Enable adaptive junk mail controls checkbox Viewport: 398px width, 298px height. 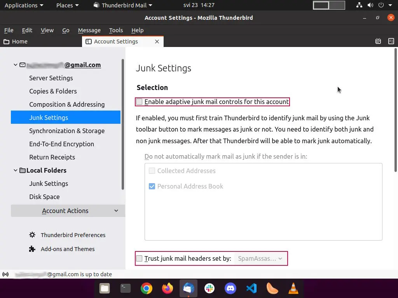click(139, 102)
